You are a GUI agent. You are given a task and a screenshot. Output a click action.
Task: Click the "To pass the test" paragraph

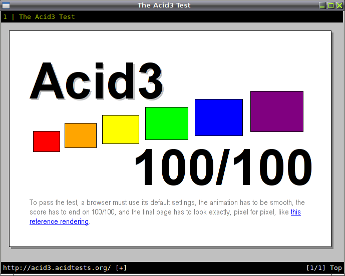click(167, 212)
